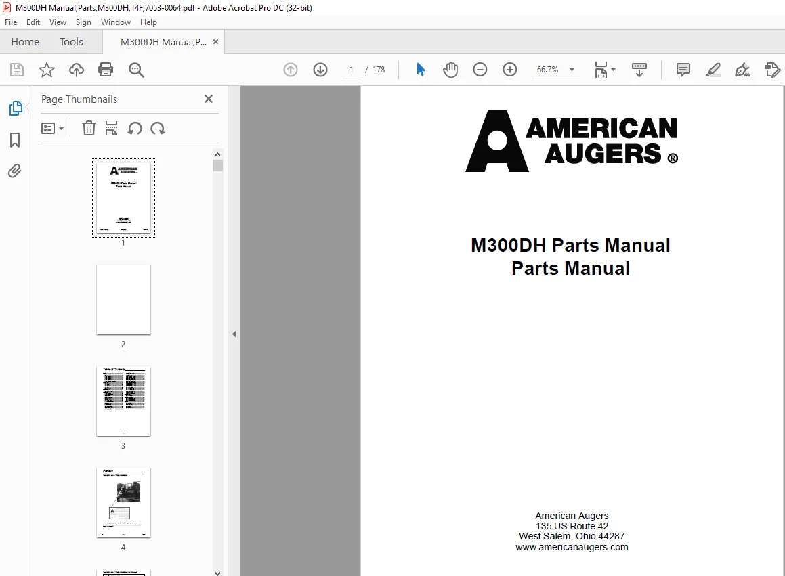Go to next page arrow
The width and height of the screenshot is (785, 576).
click(x=320, y=70)
